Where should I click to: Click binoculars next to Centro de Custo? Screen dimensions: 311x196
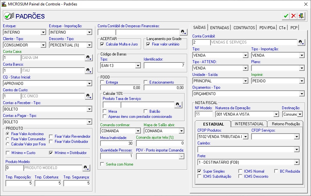[x=88, y=96]
